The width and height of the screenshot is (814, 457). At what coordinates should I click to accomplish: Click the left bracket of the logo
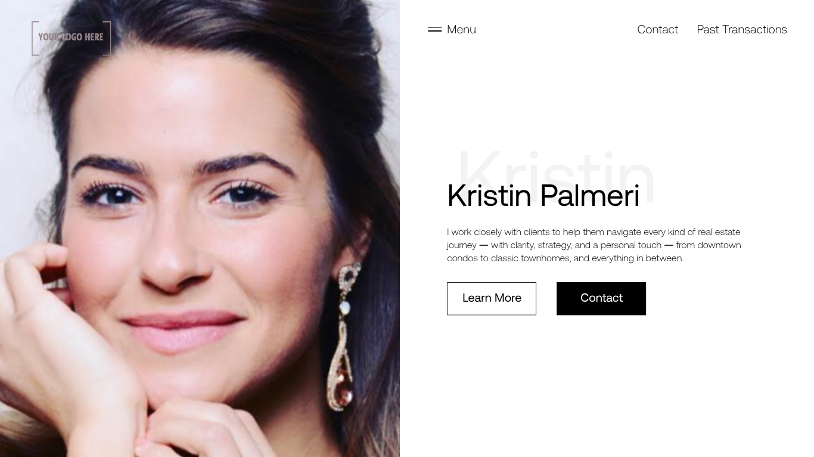coord(35,38)
